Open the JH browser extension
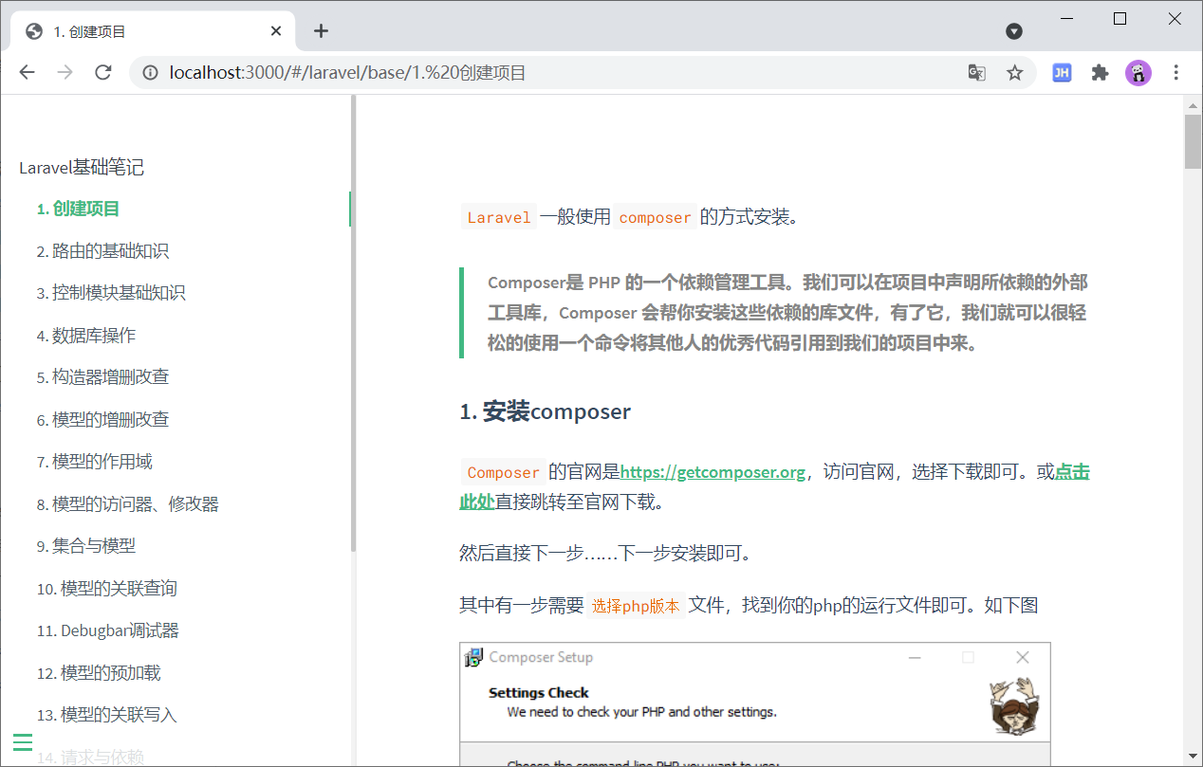 [1062, 72]
